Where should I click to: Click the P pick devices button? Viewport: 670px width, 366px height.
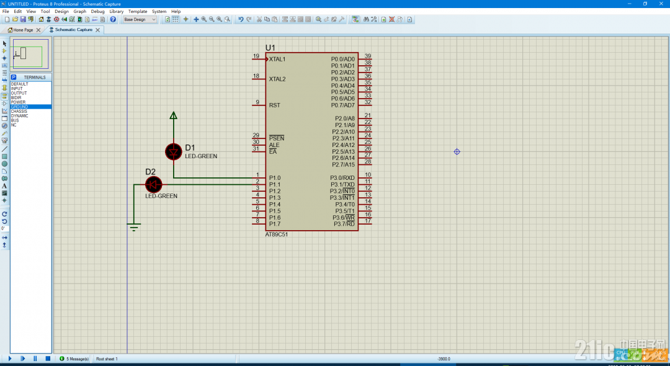coord(14,78)
